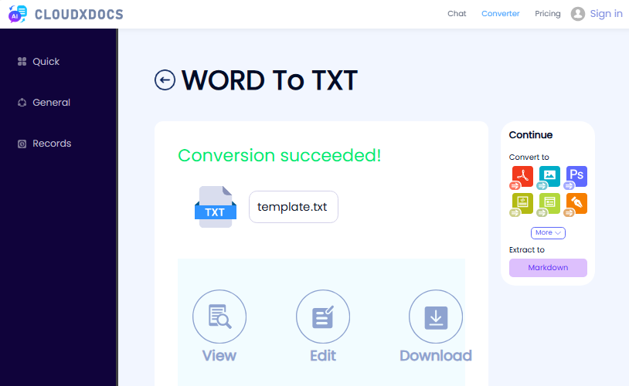The image size is (629, 386).
Task: Open Records in the sidebar
Action: (51, 144)
